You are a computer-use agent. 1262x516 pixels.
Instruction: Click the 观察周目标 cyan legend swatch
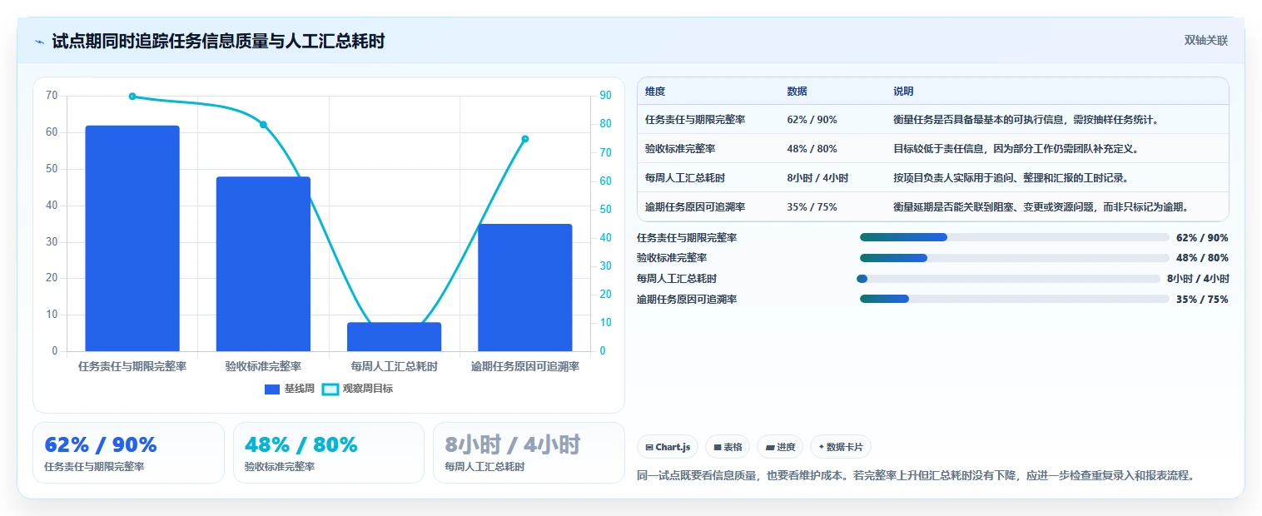point(330,389)
